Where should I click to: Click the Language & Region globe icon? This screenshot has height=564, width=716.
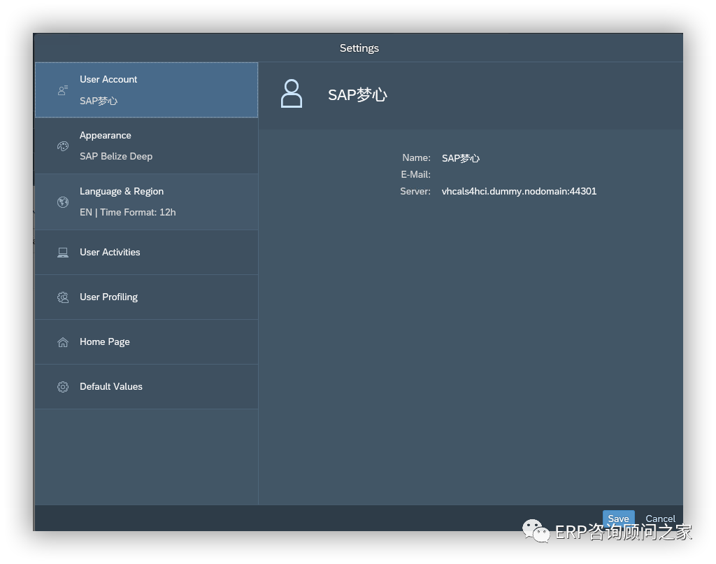[x=63, y=202]
